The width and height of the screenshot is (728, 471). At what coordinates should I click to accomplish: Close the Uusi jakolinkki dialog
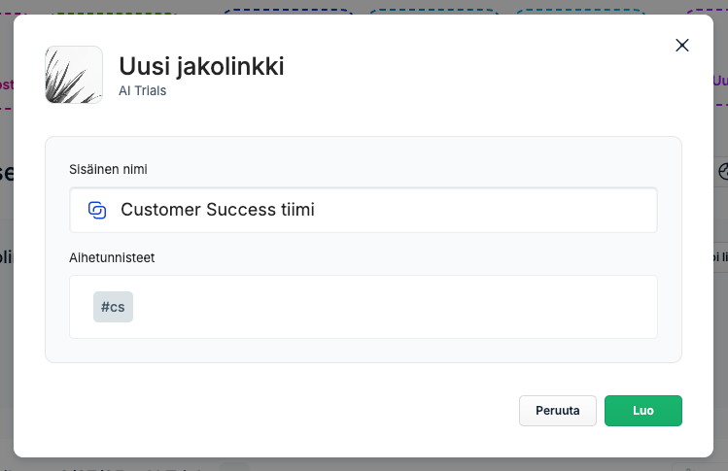(x=682, y=45)
